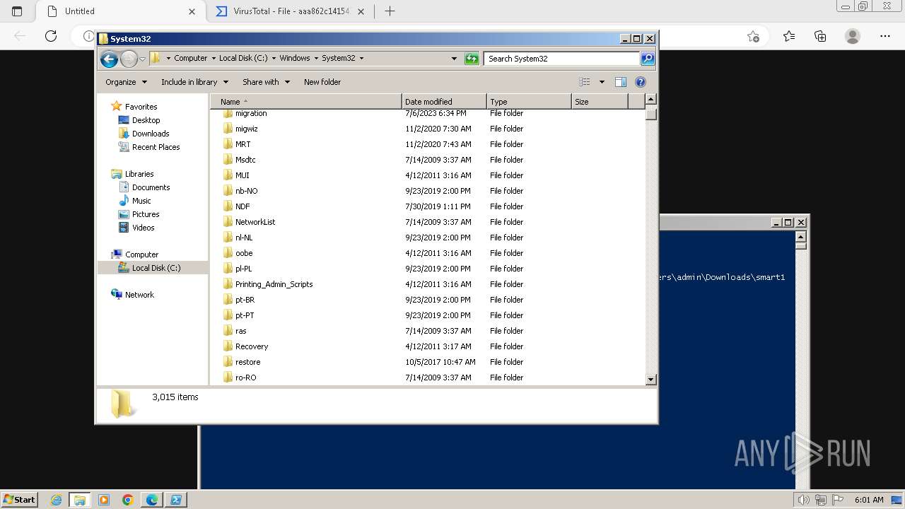
Task: Open browser Favorites star icon
Action: (789, 36)
